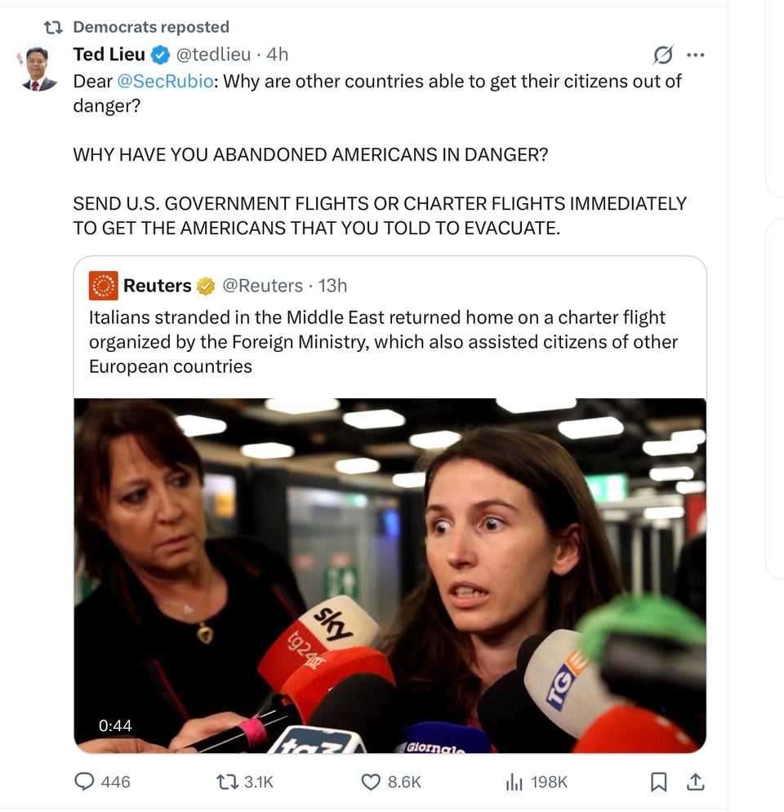Open the reply comment icon
Screen dimensions: 784x812
point(84,781)
